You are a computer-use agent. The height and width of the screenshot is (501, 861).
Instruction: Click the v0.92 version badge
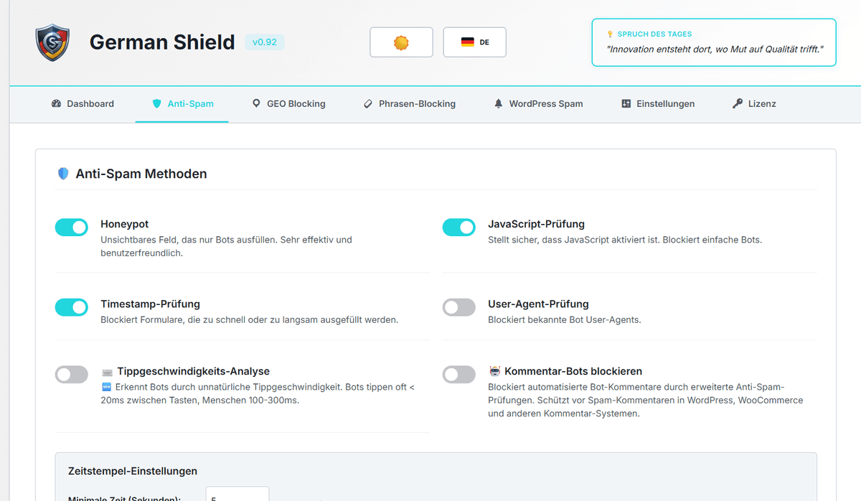coord(265,42)
